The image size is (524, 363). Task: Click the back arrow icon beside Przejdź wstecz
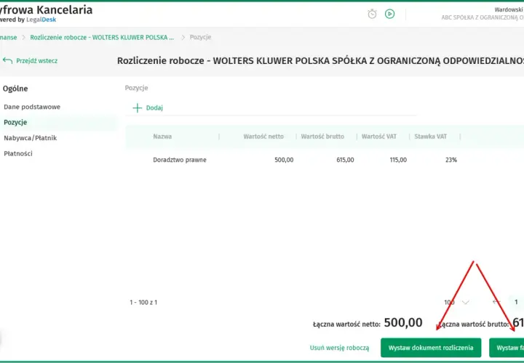coord(7,61)
